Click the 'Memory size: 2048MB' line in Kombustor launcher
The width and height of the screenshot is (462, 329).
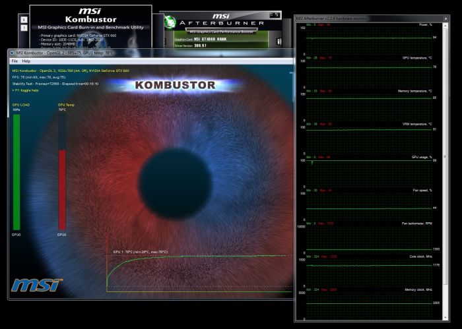click(57, 44)
